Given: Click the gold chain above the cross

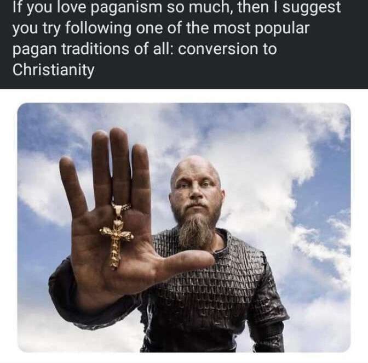Looking at the screenshot, I should 122,207.
